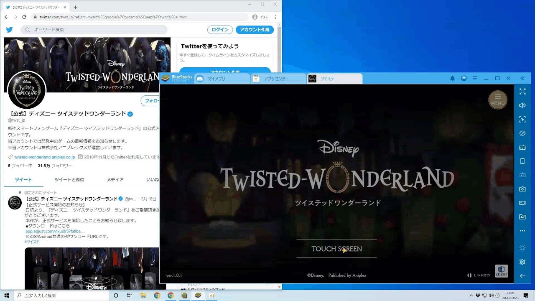This screenshot has height=301, width=535.
Task: Click the Live2D logo in game footer
Action: (478, 275)
